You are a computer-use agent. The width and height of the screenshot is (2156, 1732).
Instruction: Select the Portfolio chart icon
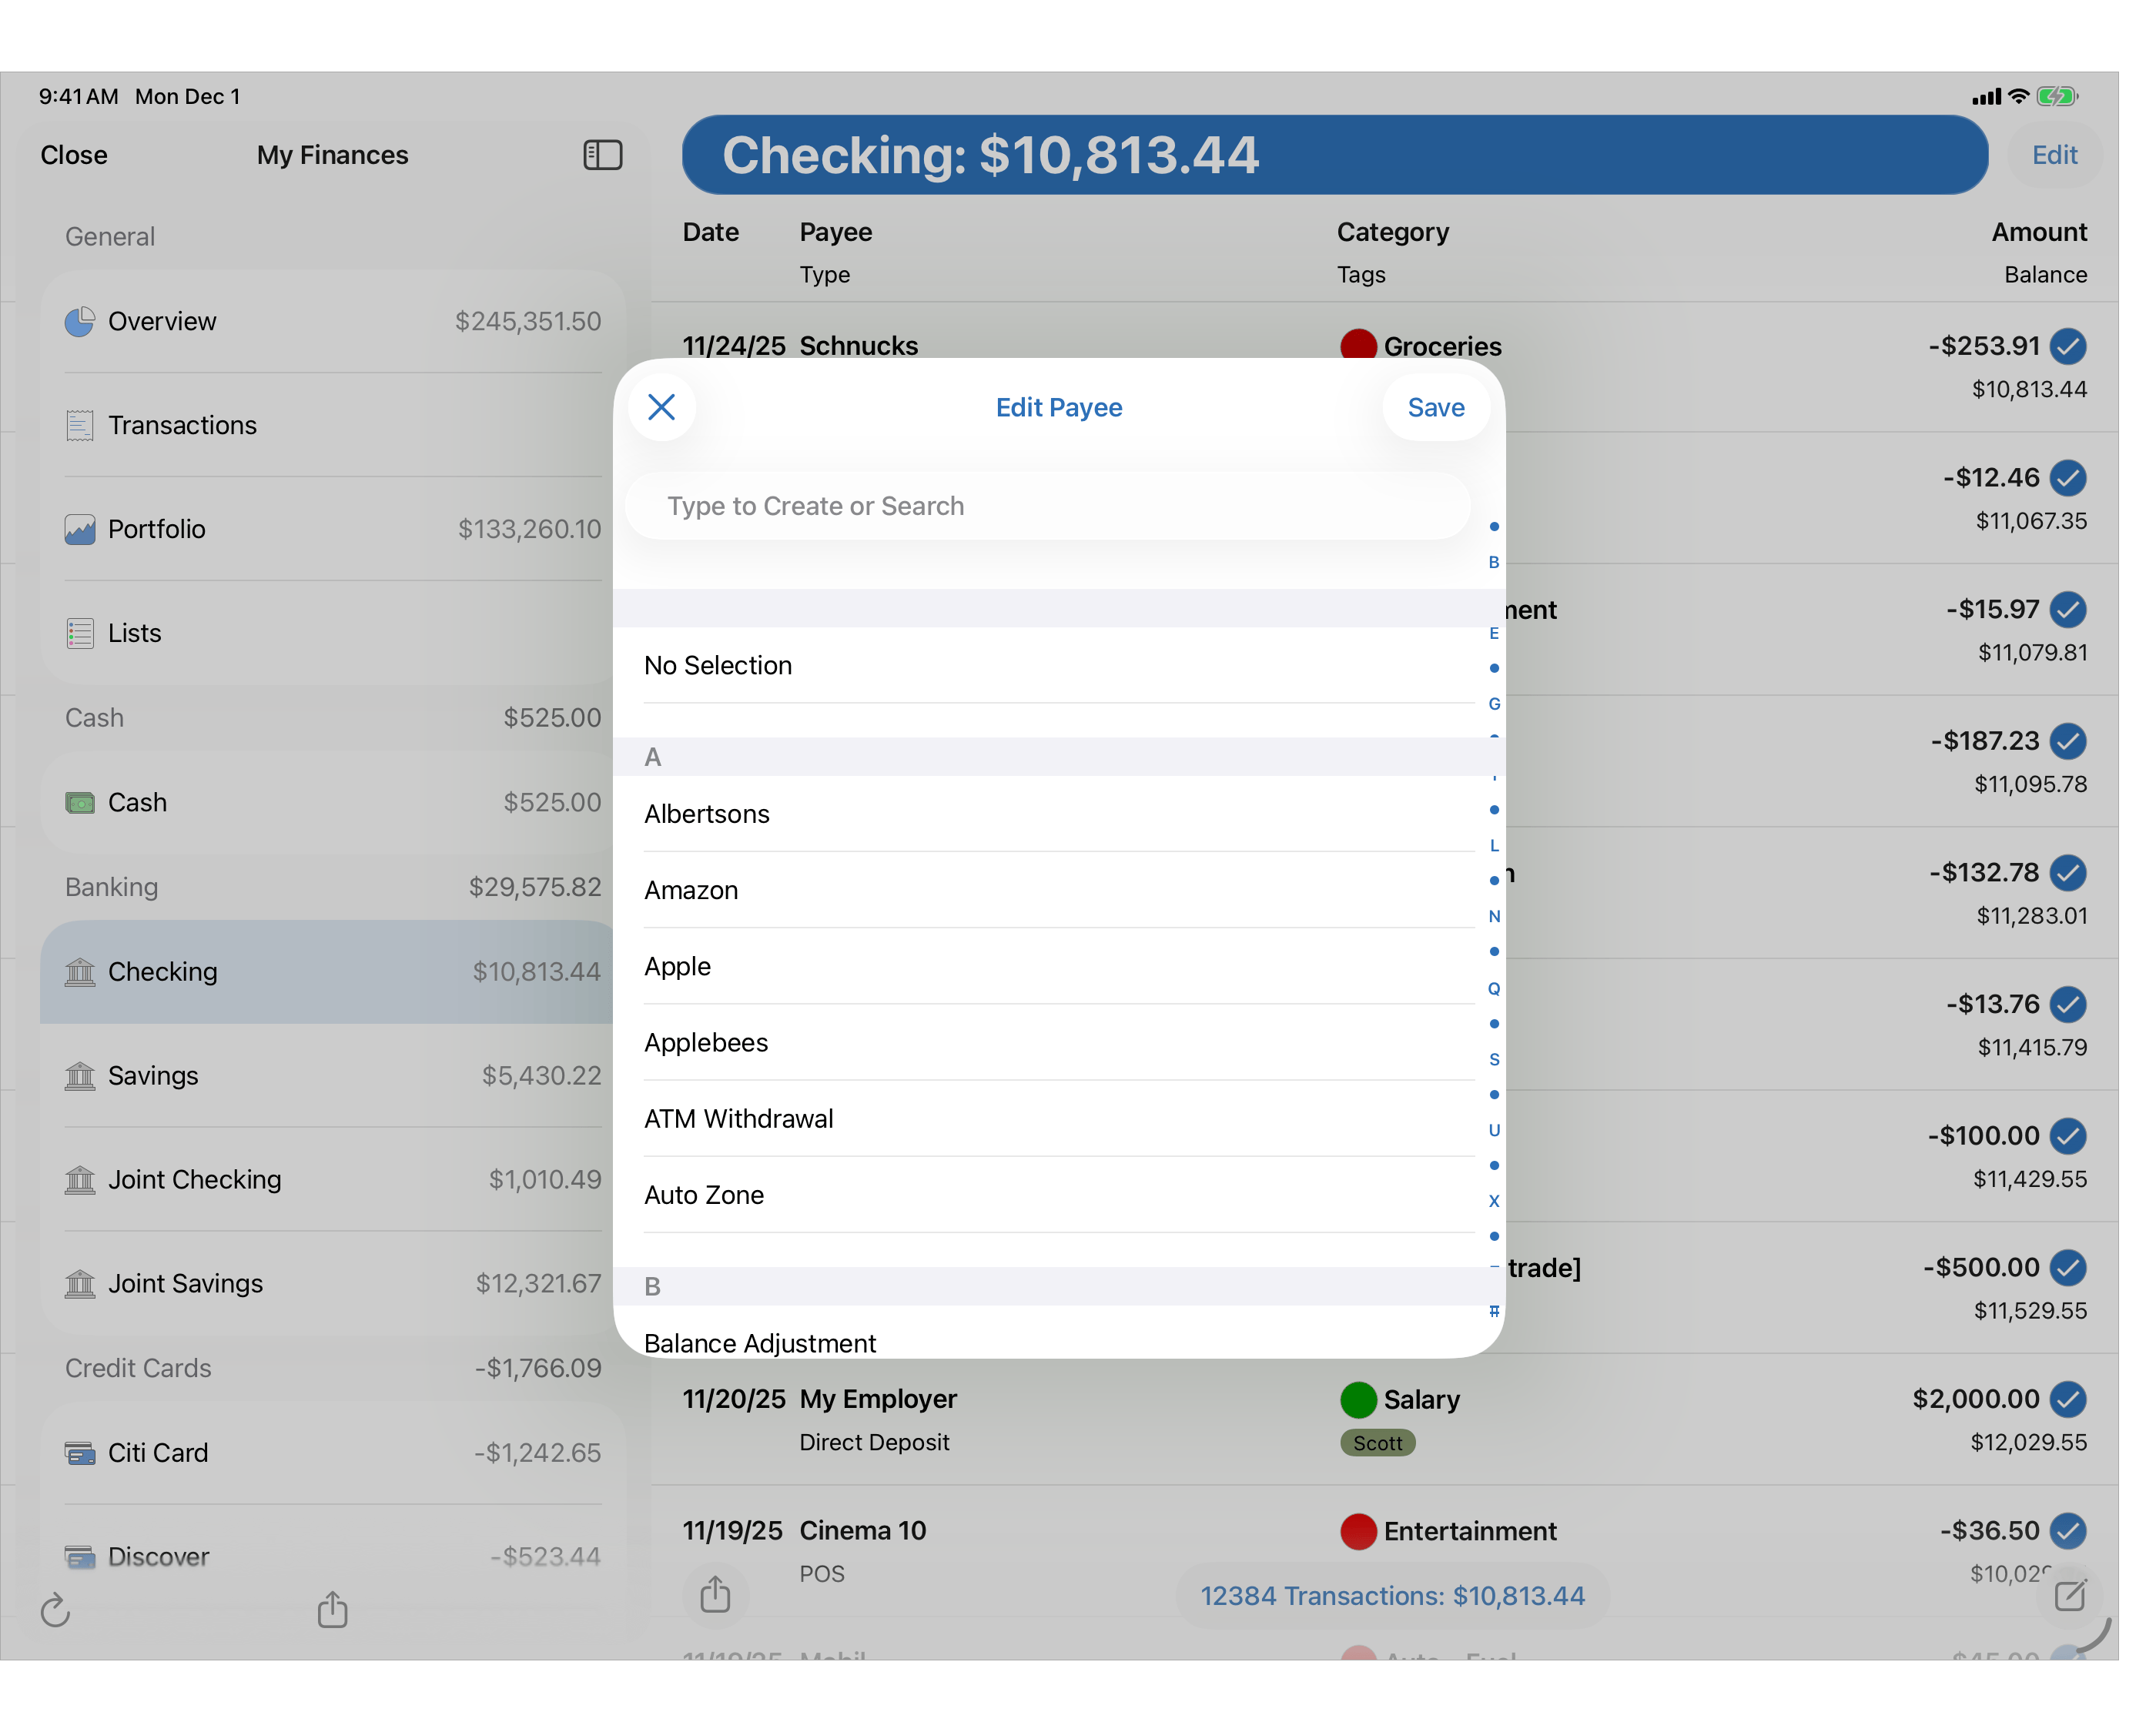coord(80,530)
